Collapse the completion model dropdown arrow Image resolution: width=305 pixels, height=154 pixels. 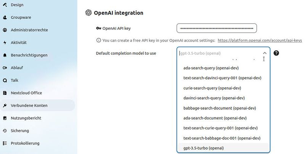click(264, 53)
